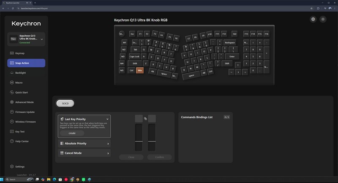The image size is (338, 183).
Task: Click the Commands Bindings List heading
Action: click(x=196, y=117)
